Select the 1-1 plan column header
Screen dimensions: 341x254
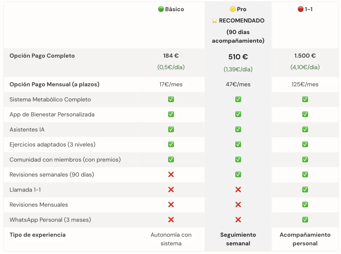click(x=309, y=9)
